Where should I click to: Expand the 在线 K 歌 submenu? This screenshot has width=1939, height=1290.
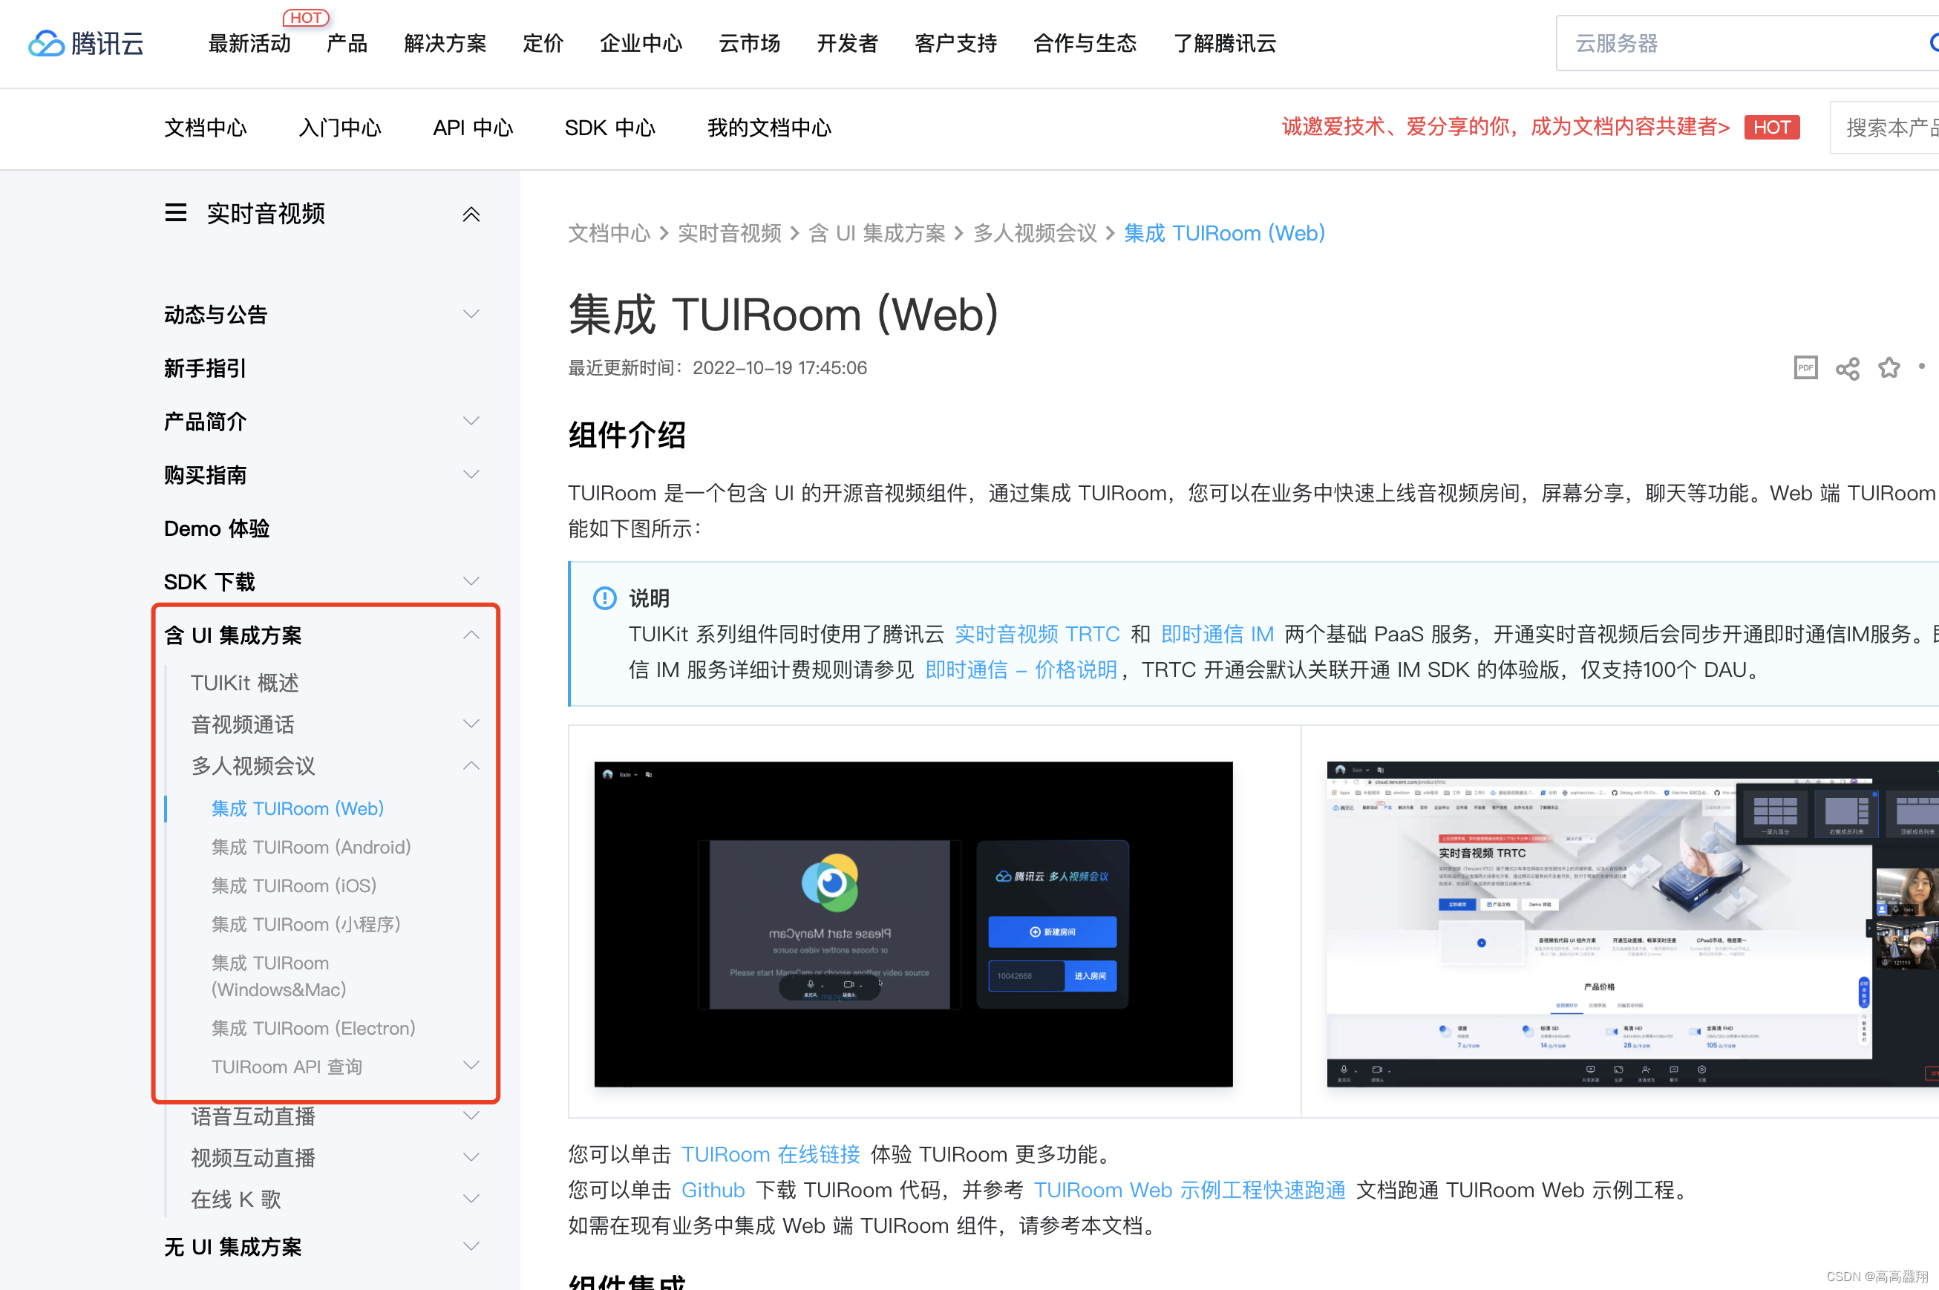coord(471,1199)
